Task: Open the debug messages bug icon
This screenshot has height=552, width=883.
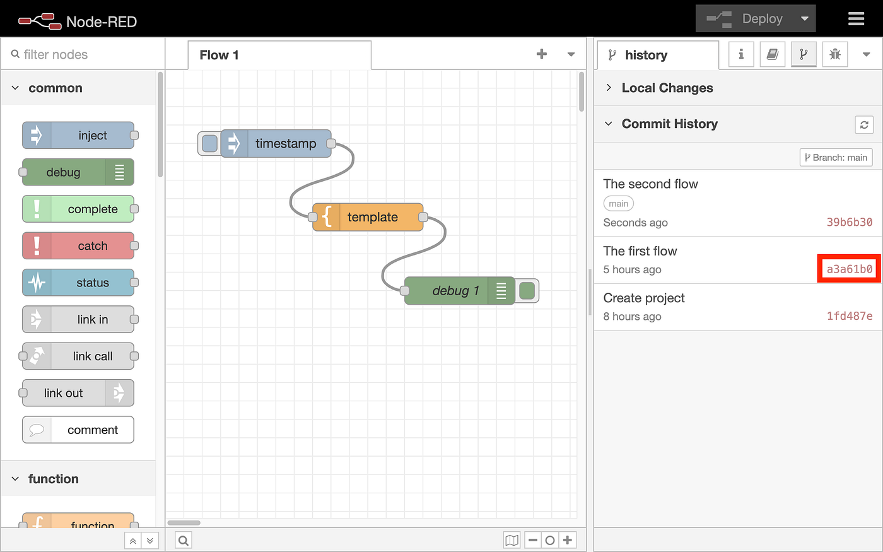Action: pos(835,55)
